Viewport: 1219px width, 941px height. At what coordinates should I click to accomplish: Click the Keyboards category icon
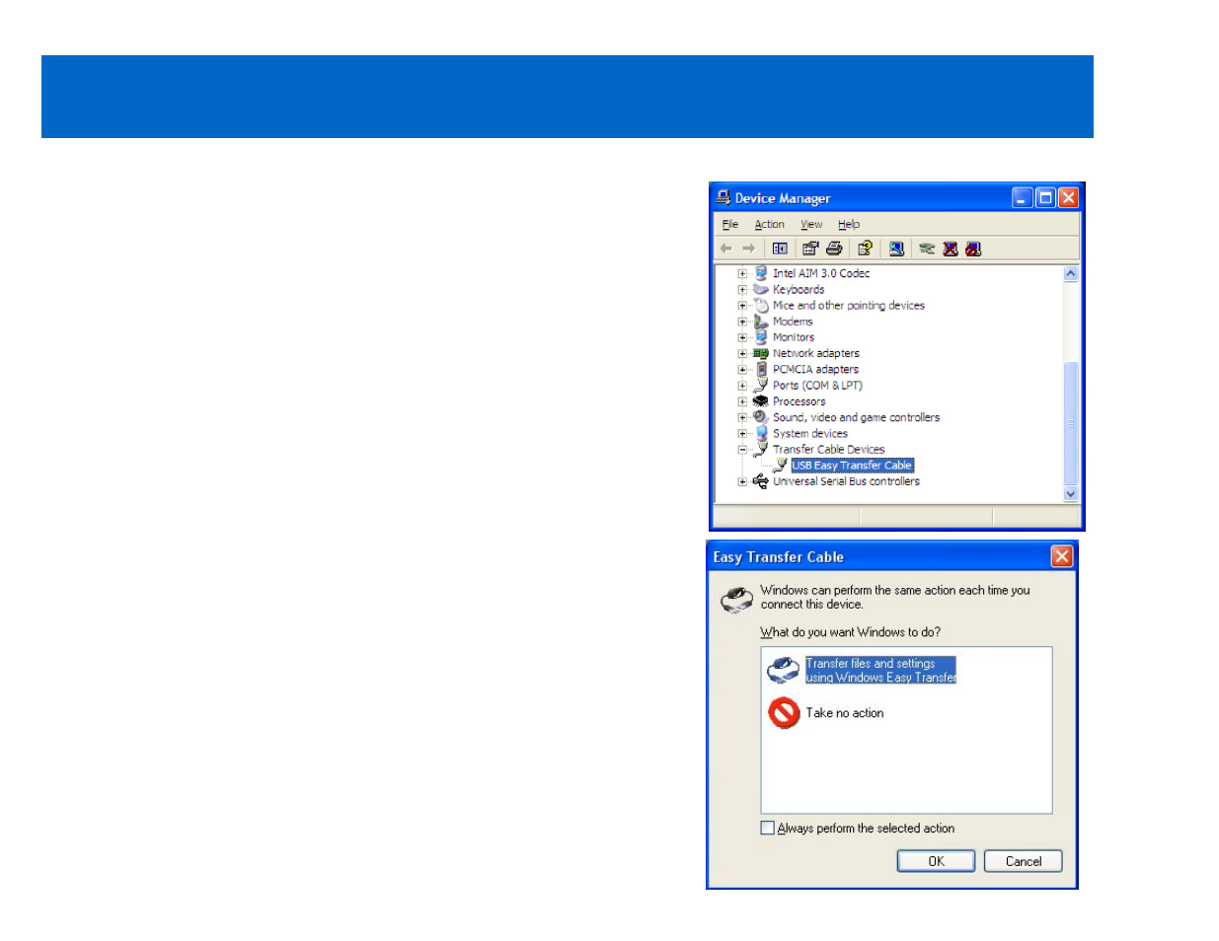[x=761, y=289]
